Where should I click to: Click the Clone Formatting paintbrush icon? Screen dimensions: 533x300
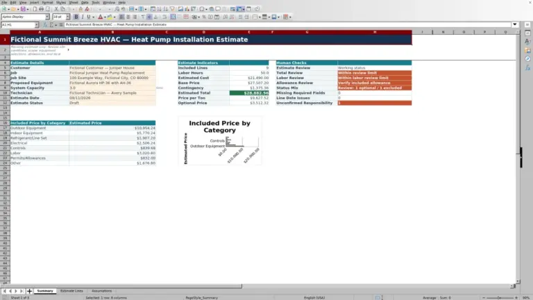pos(81,9)
